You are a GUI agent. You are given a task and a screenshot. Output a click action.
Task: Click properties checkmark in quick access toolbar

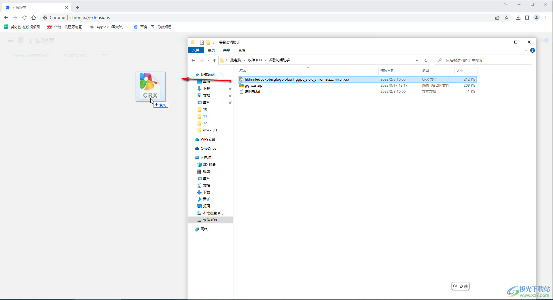click(x=202, y=42)
